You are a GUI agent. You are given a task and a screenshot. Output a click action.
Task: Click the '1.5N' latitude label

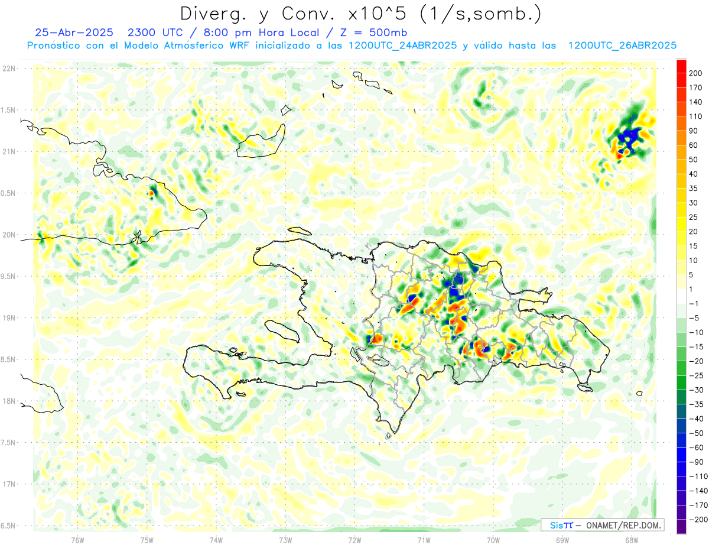click(x=8, y=110)
